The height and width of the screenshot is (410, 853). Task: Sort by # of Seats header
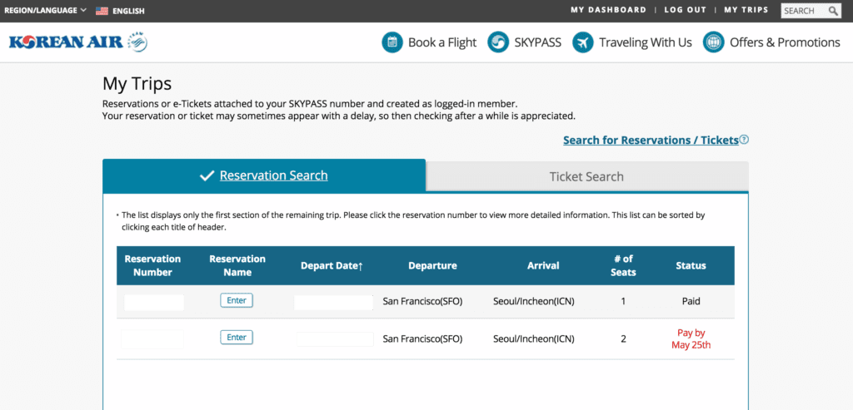tap(623, 265)
